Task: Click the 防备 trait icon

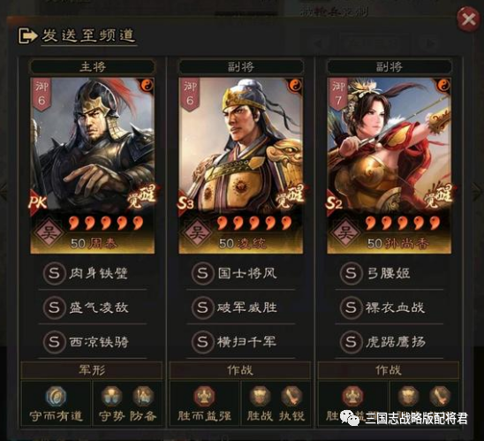Action: coord(143,396)
